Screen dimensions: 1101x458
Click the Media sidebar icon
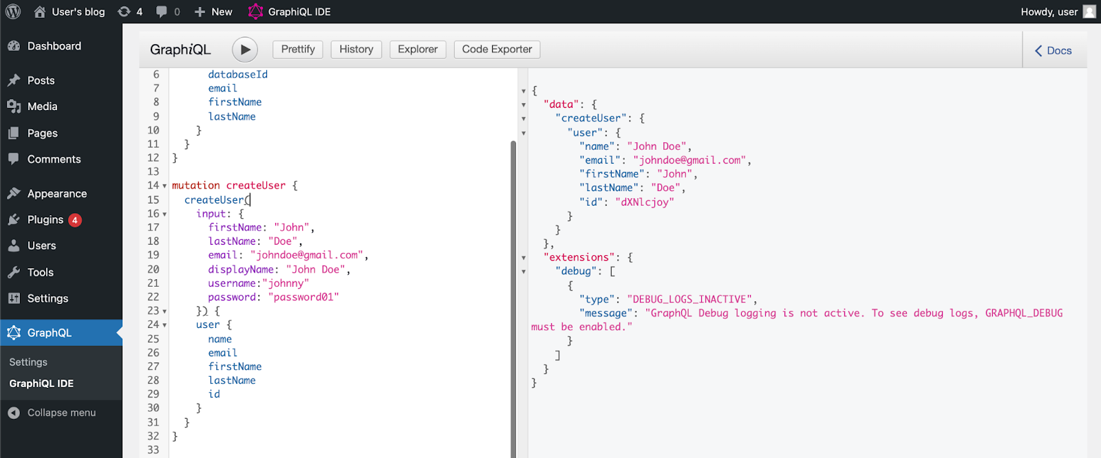click(x=14, y=107)
